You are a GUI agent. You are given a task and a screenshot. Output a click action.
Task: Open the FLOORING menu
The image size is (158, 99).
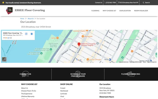[x=95, y=11]
